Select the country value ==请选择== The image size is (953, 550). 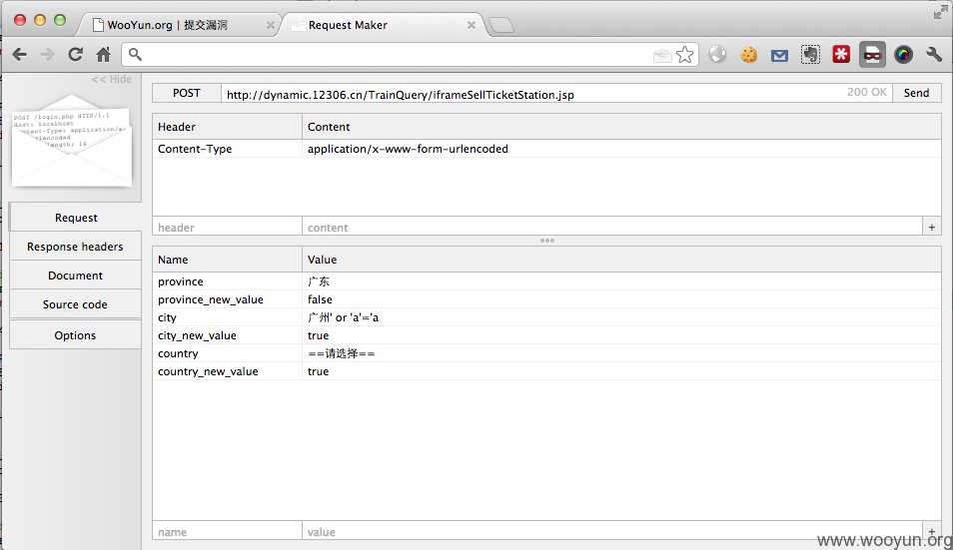621,353
